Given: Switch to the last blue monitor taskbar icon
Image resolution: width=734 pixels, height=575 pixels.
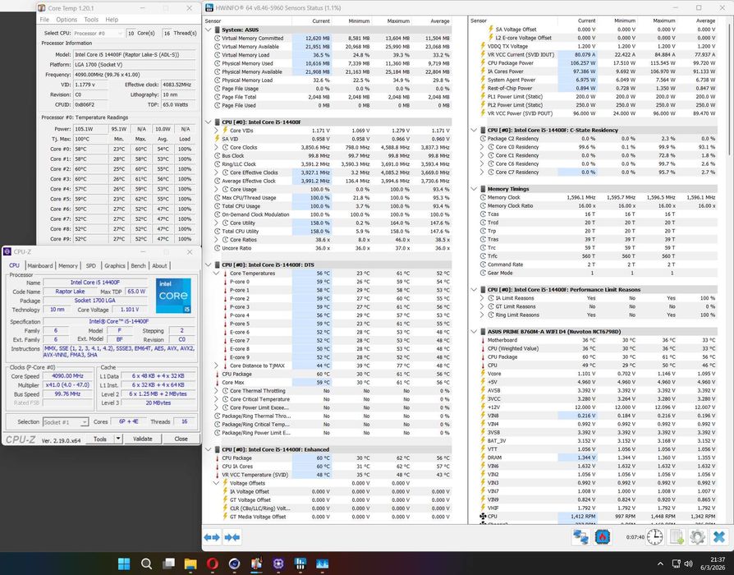Looking at the screenshot, I should [x=323, y=563].
